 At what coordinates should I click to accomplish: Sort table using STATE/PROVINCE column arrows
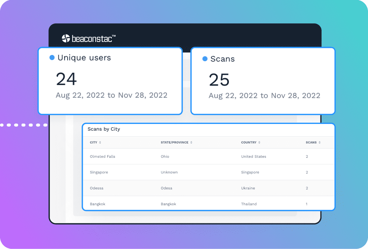[191, 142]
